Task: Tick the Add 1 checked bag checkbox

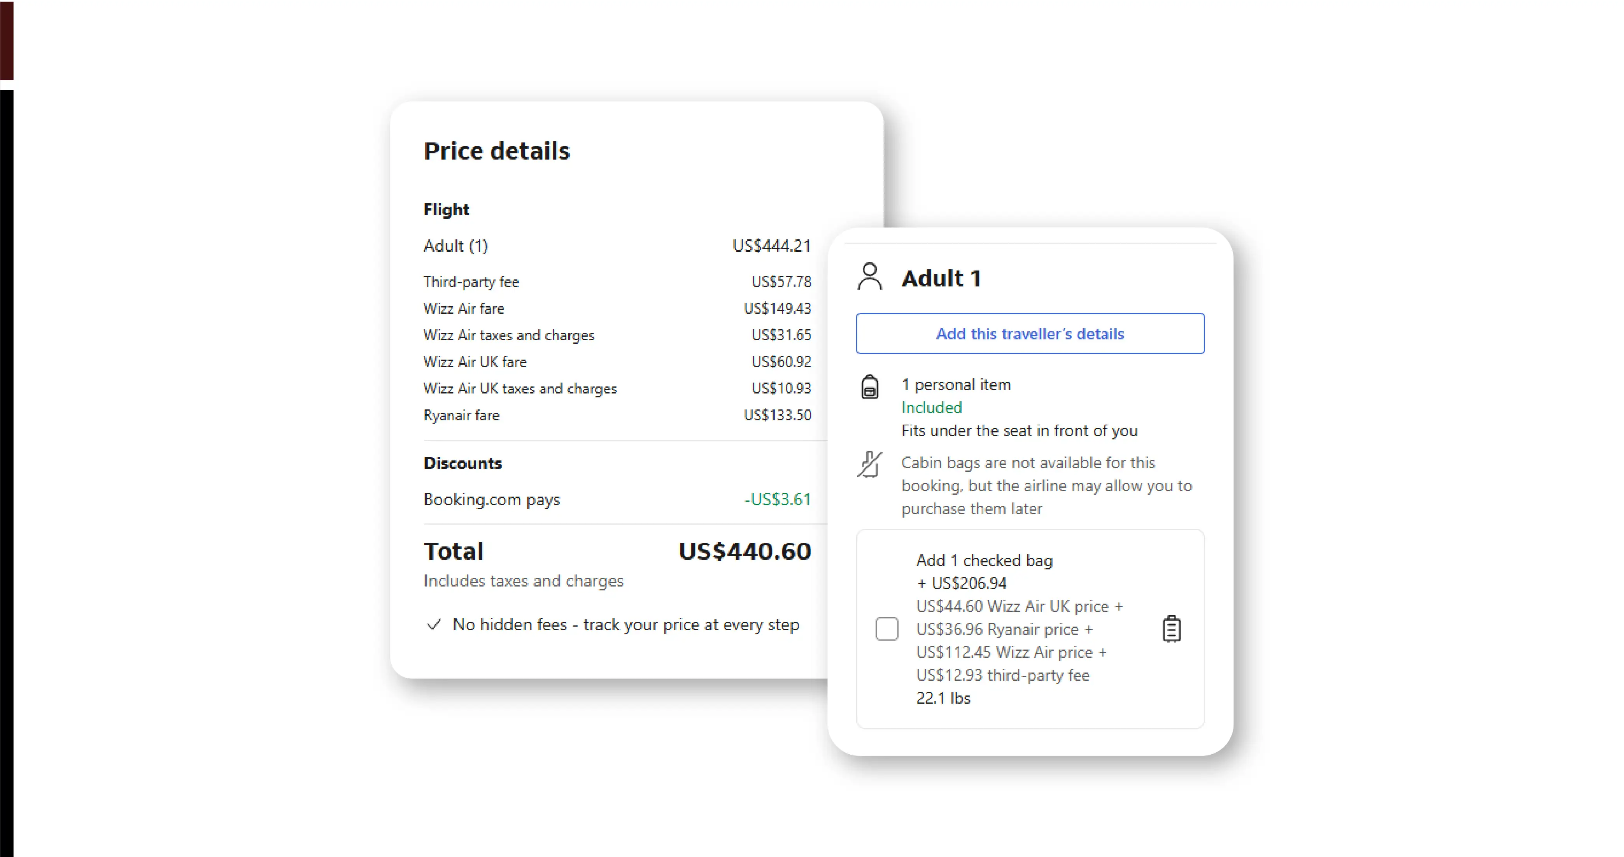Action: pyautogui.click(x=886, y=629)
